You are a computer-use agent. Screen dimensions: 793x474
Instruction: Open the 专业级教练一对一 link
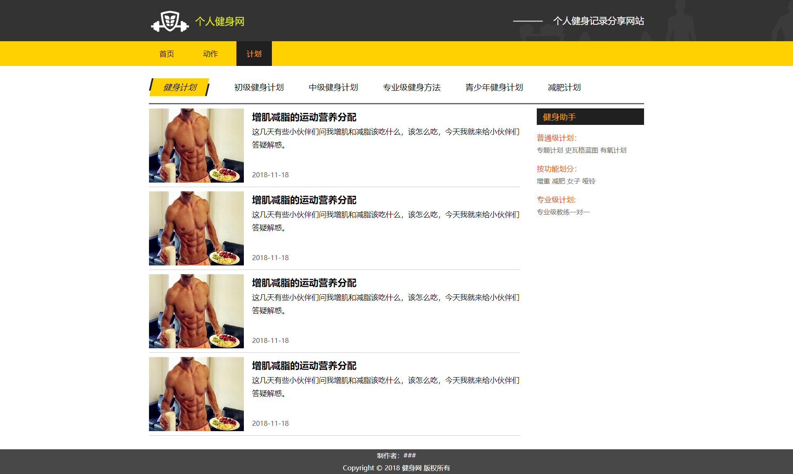coord(563,212)
